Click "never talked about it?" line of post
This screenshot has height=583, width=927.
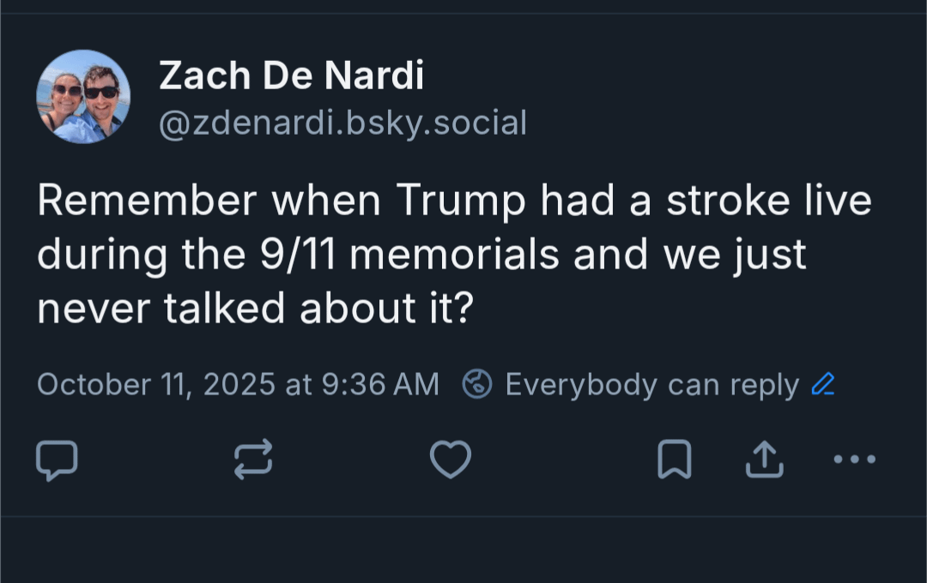pyautogui.click(x=255, y=310)
